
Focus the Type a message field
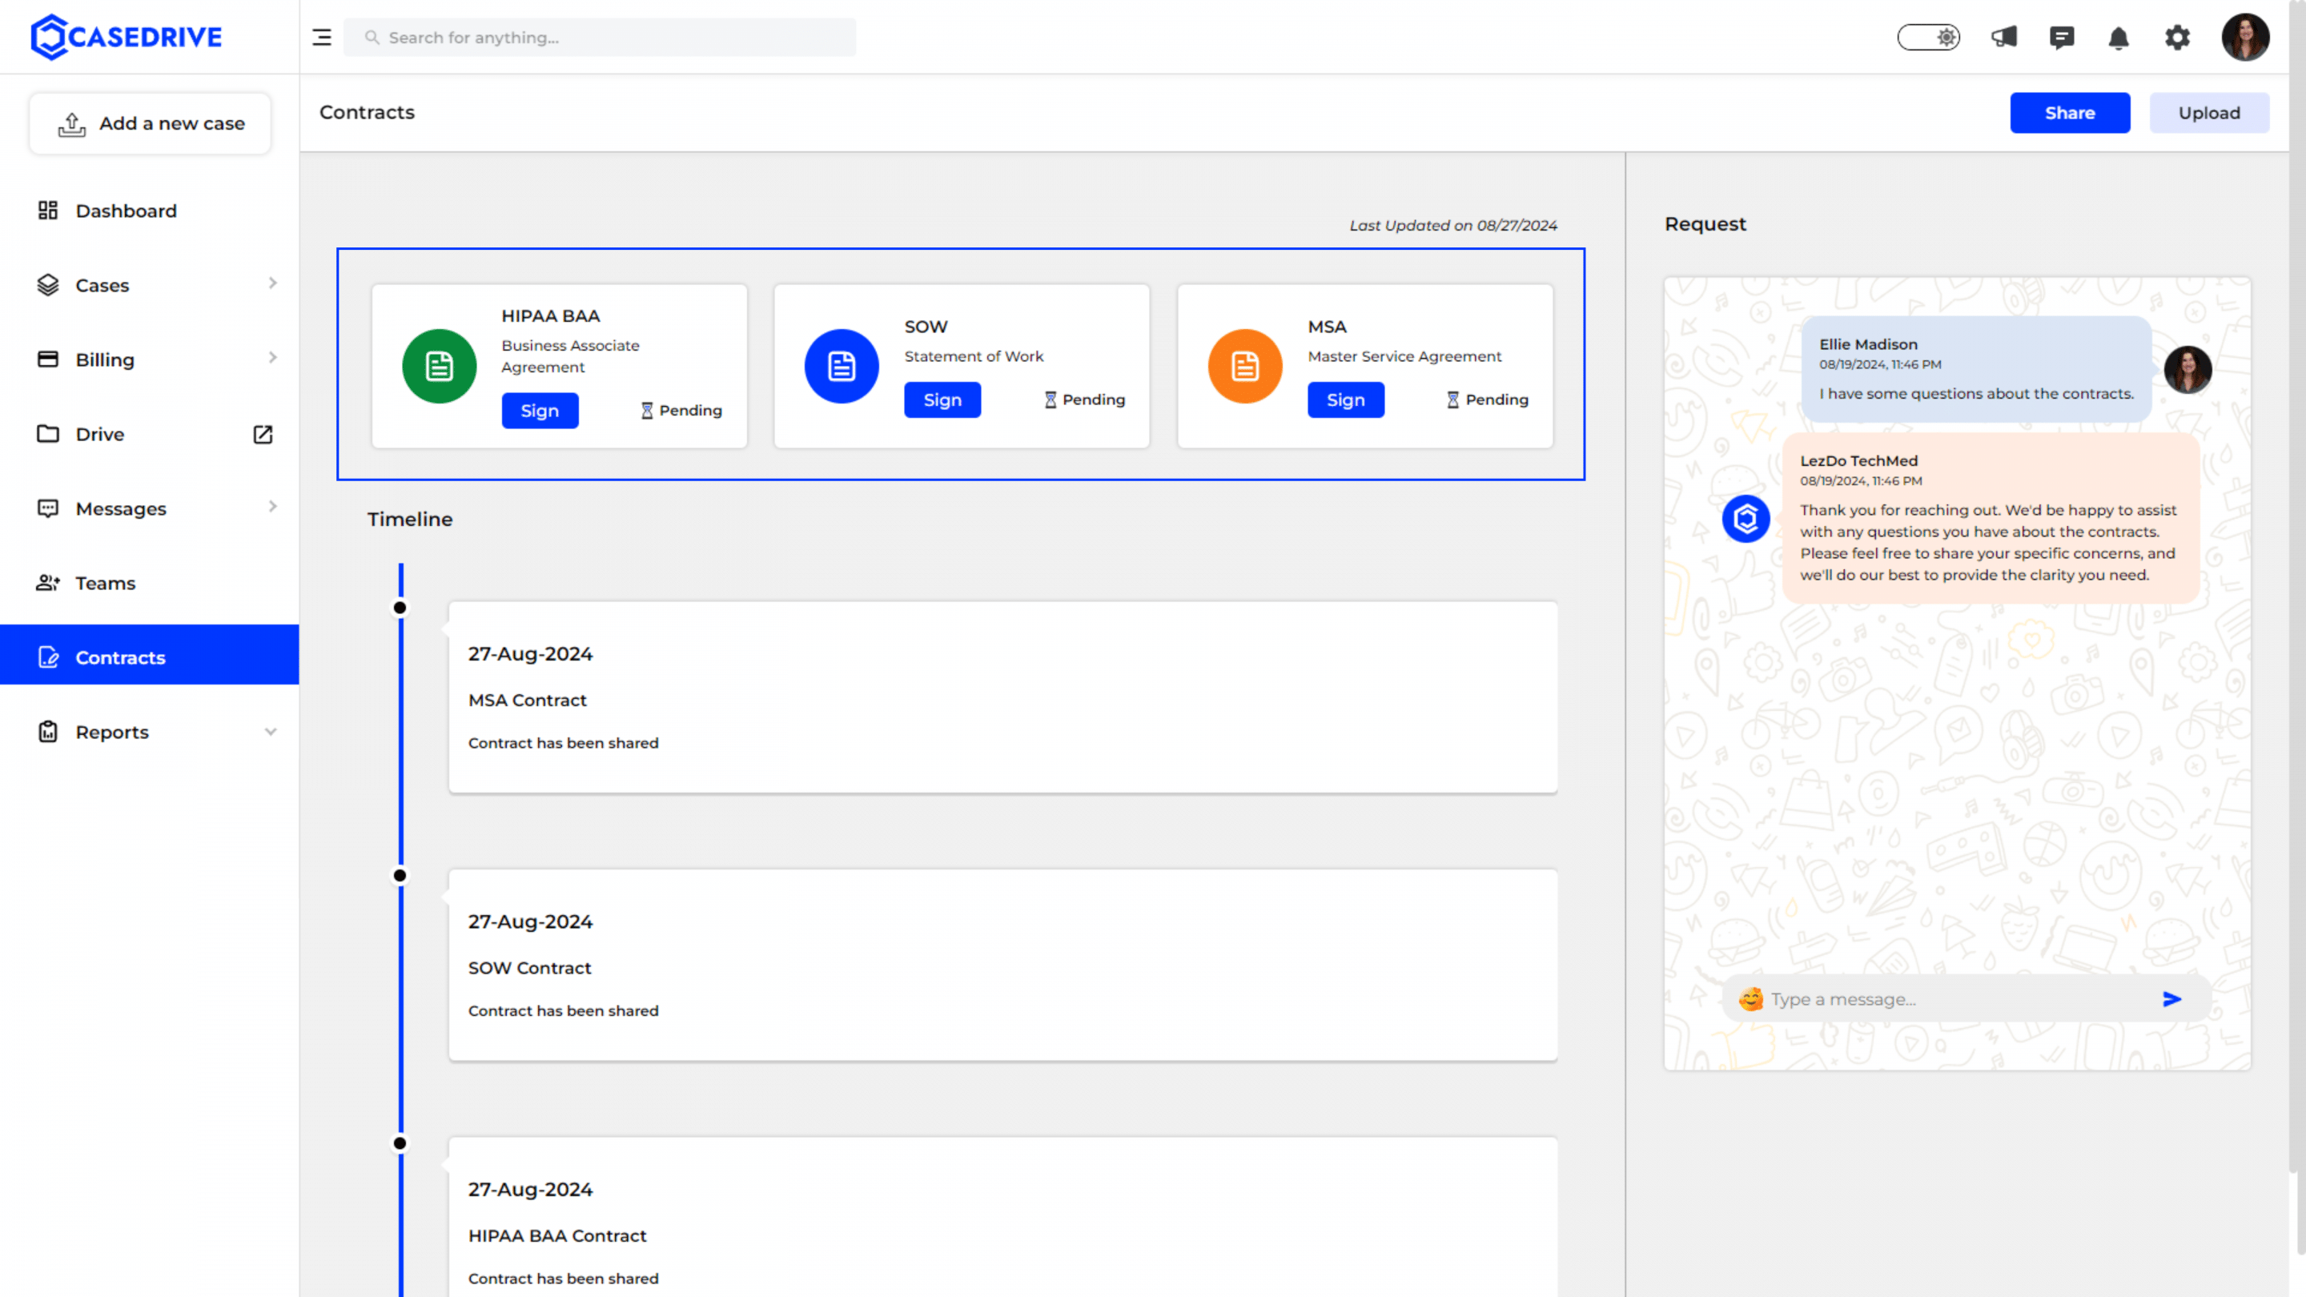1960,999
